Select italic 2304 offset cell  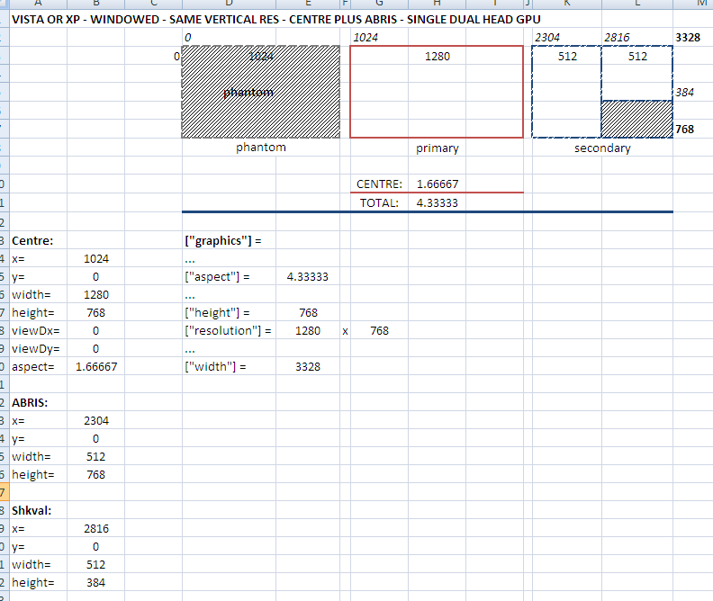(x=567, y=37)
